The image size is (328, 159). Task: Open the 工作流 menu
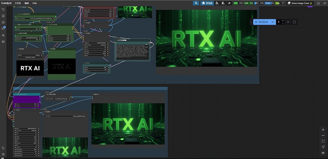point(18,3)
